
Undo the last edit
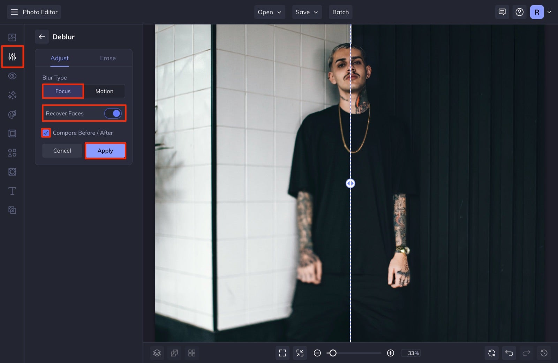[509, 353]
